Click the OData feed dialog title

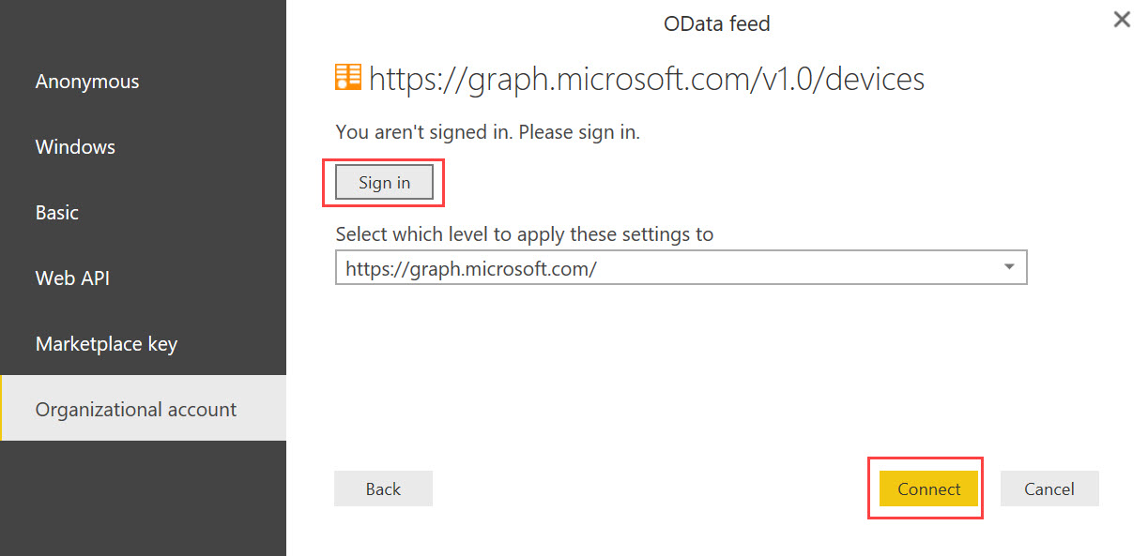coord(716,24)
